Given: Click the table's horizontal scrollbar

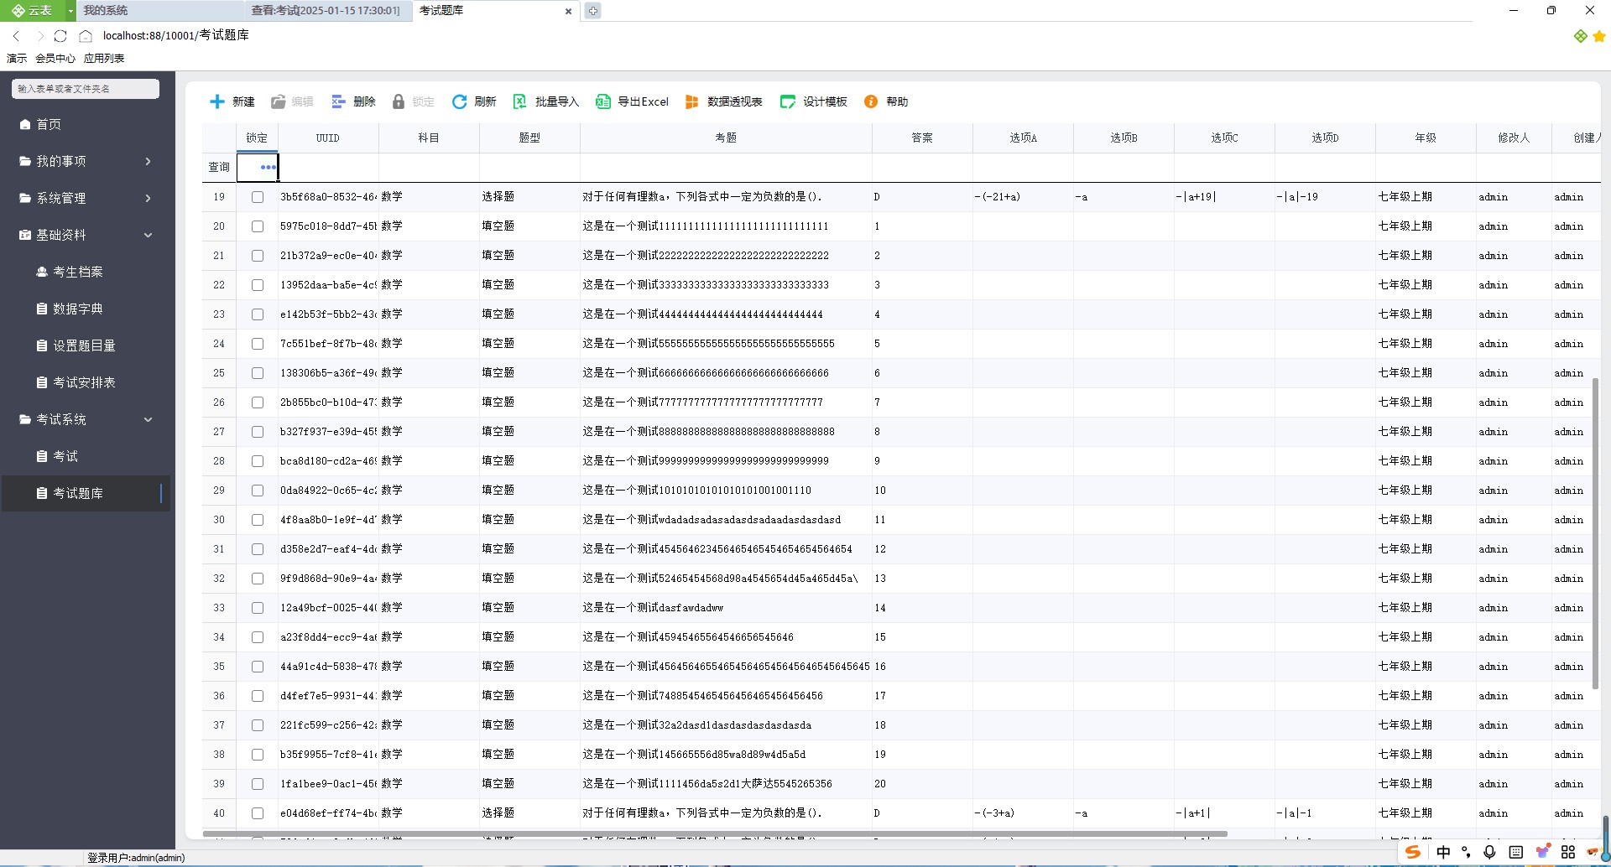Looking at the screenshot, I should click(x=715, y=834).
